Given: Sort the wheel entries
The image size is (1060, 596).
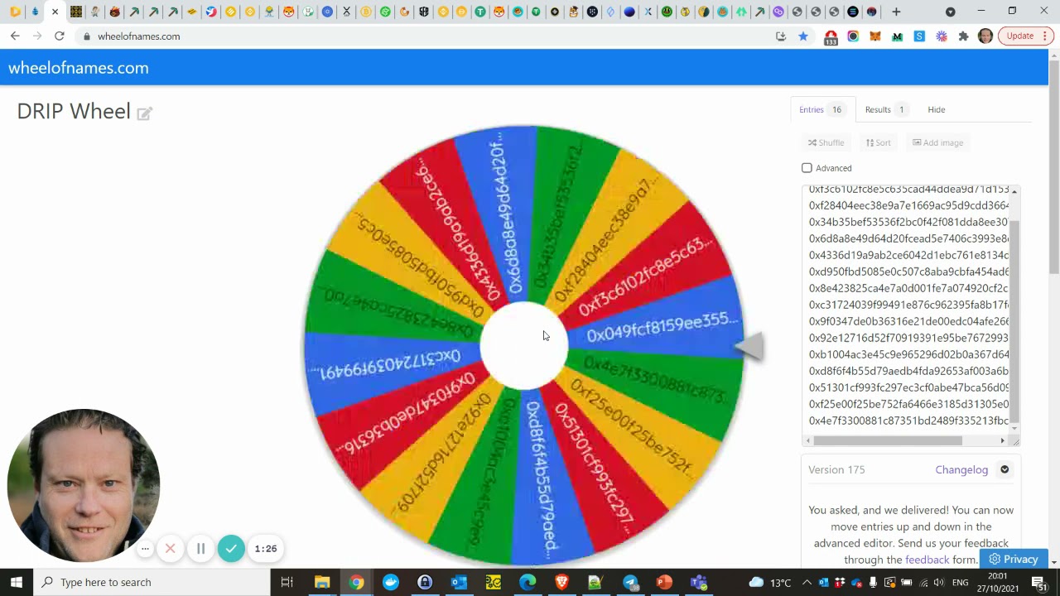Looking at the screenshot, I should (x=879, y=142).
